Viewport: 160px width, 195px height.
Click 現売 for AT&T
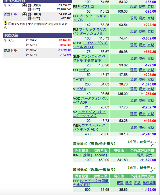(x=142, y=80)
